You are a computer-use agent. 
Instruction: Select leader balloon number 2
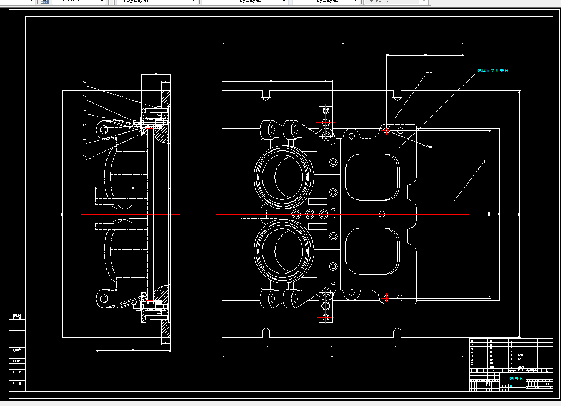428,71
